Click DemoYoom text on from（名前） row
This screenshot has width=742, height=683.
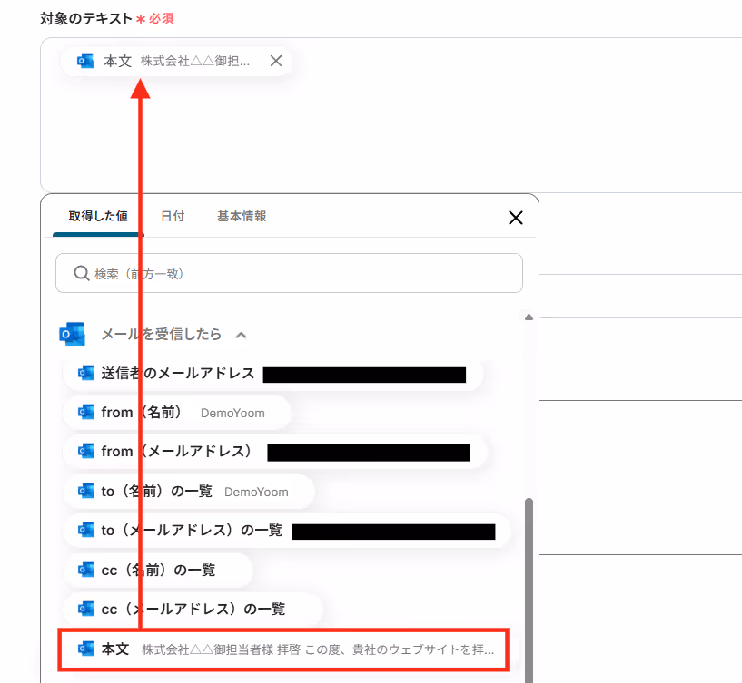click(x=232, y=413)
